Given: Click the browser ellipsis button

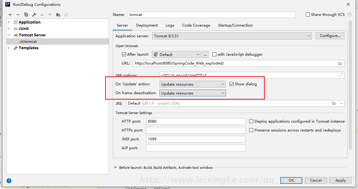Looking at the screenshot, I should click(205, 54).
